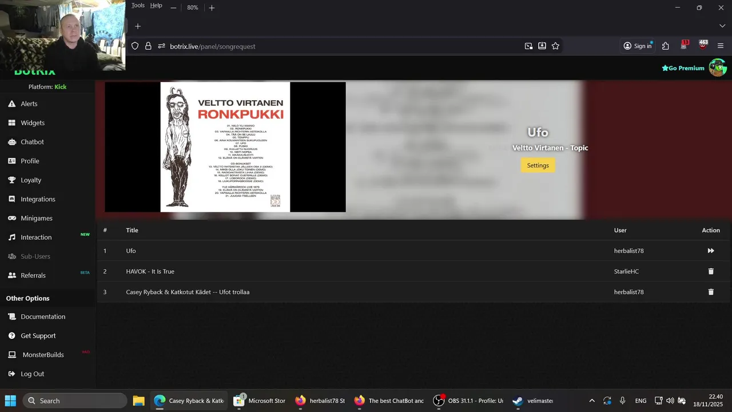Image resolution: width=732 pixels, height=412 pixels.
Task: Show hidden system tray icons
Action: point(592,401)
